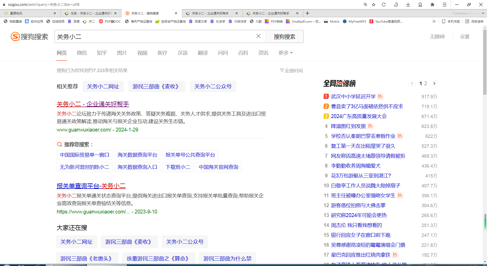Open the extensions puzzle icon
Screen dimensions: 487x266
432,5
